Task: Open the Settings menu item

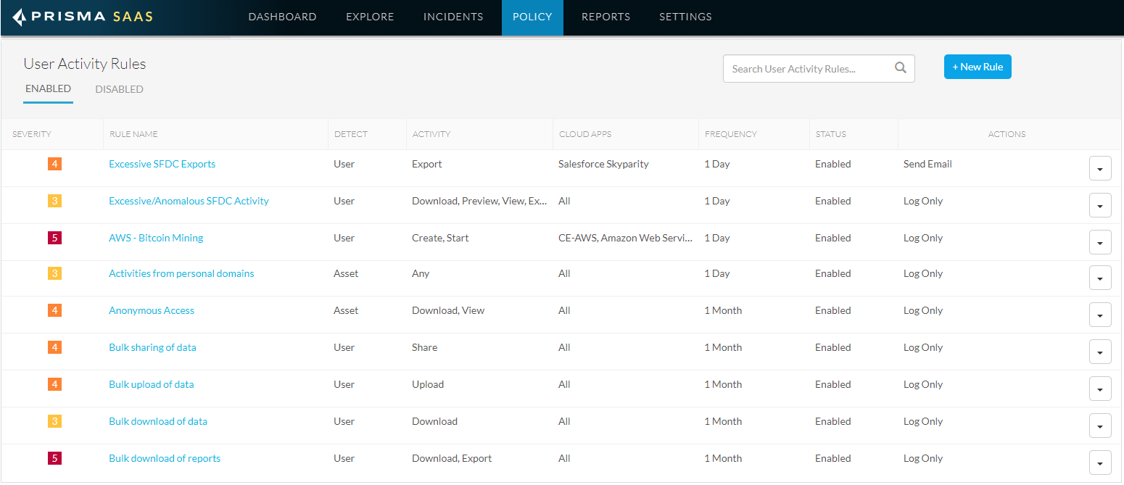Action: pyautogui.click(x=685, y=17)
